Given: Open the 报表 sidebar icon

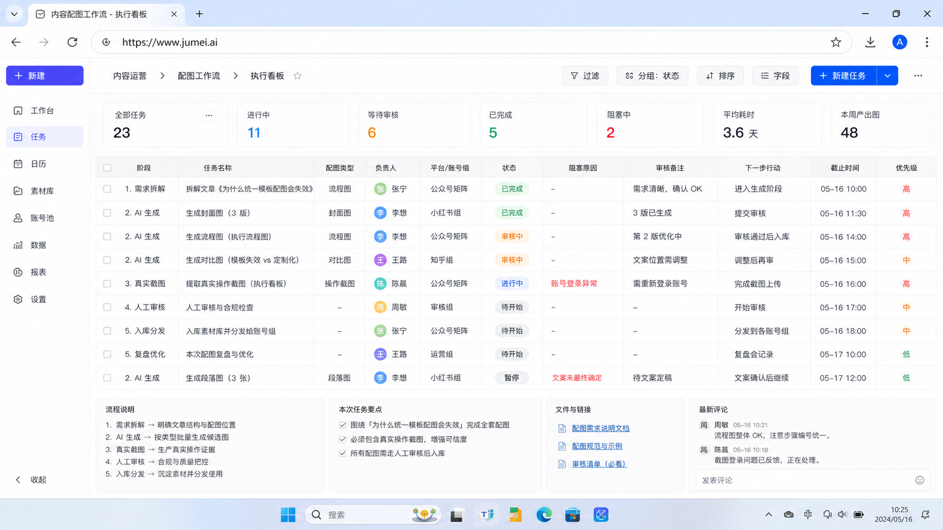Looking at the screenshot, I should tap(18, 272).
